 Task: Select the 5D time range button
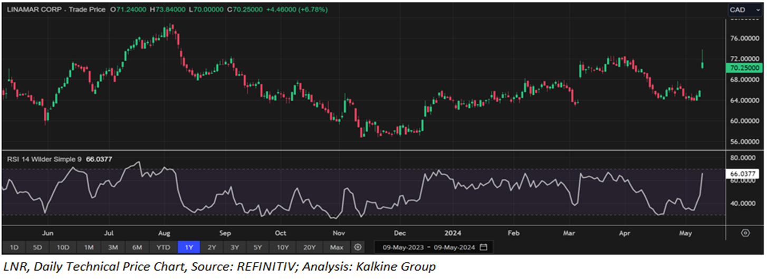point(37,247)
